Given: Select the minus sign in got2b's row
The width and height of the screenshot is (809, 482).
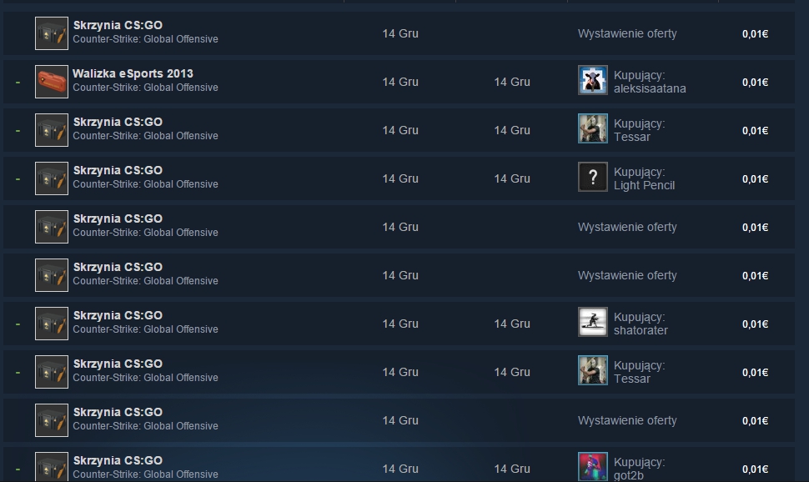Looking at the screenshot, I should [x=18, y=469].
